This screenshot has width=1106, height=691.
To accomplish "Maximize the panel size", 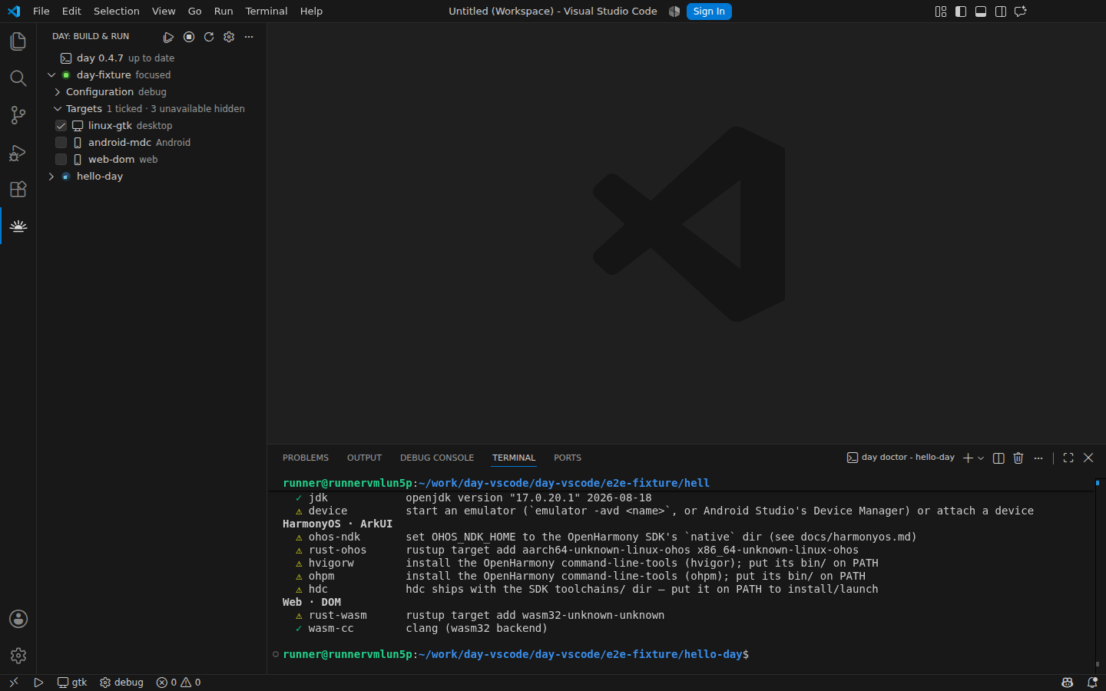I will [1068, 458].
